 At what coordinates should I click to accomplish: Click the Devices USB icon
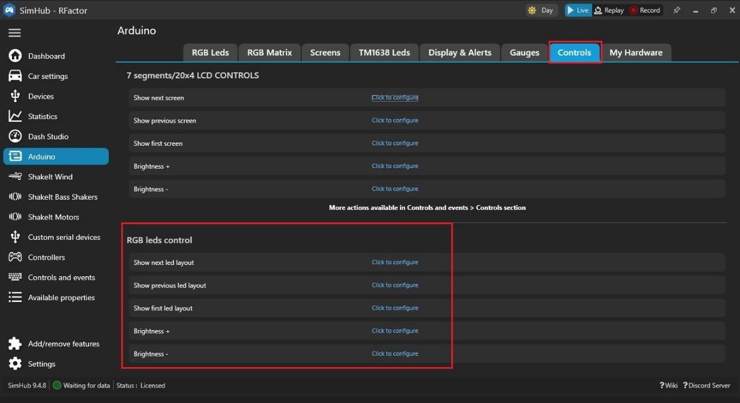pyautogui.click(x=16, y=96)
